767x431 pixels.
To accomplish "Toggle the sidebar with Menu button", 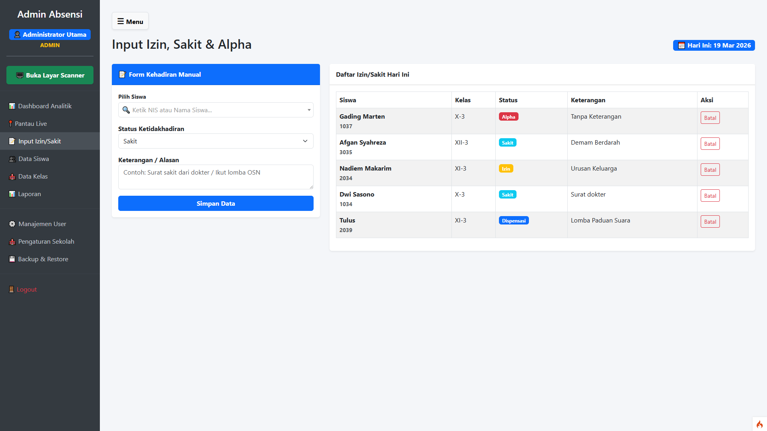I will [x=130, y=22].
